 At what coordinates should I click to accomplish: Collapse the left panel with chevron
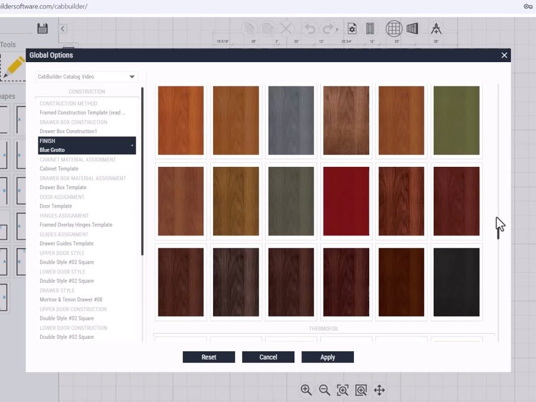tap(63, 28)
